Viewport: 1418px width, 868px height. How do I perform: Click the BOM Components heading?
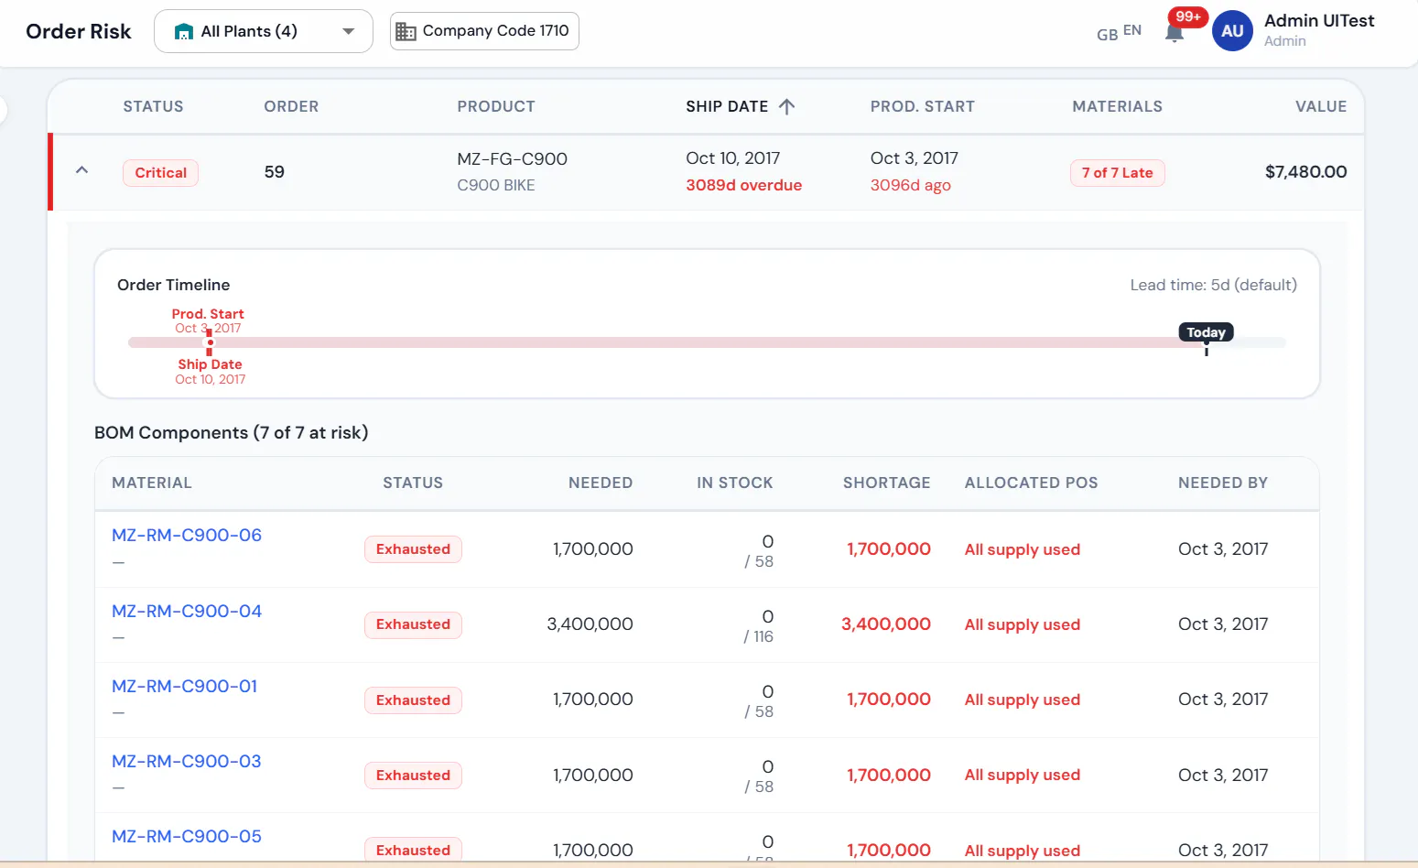[231, 432]
